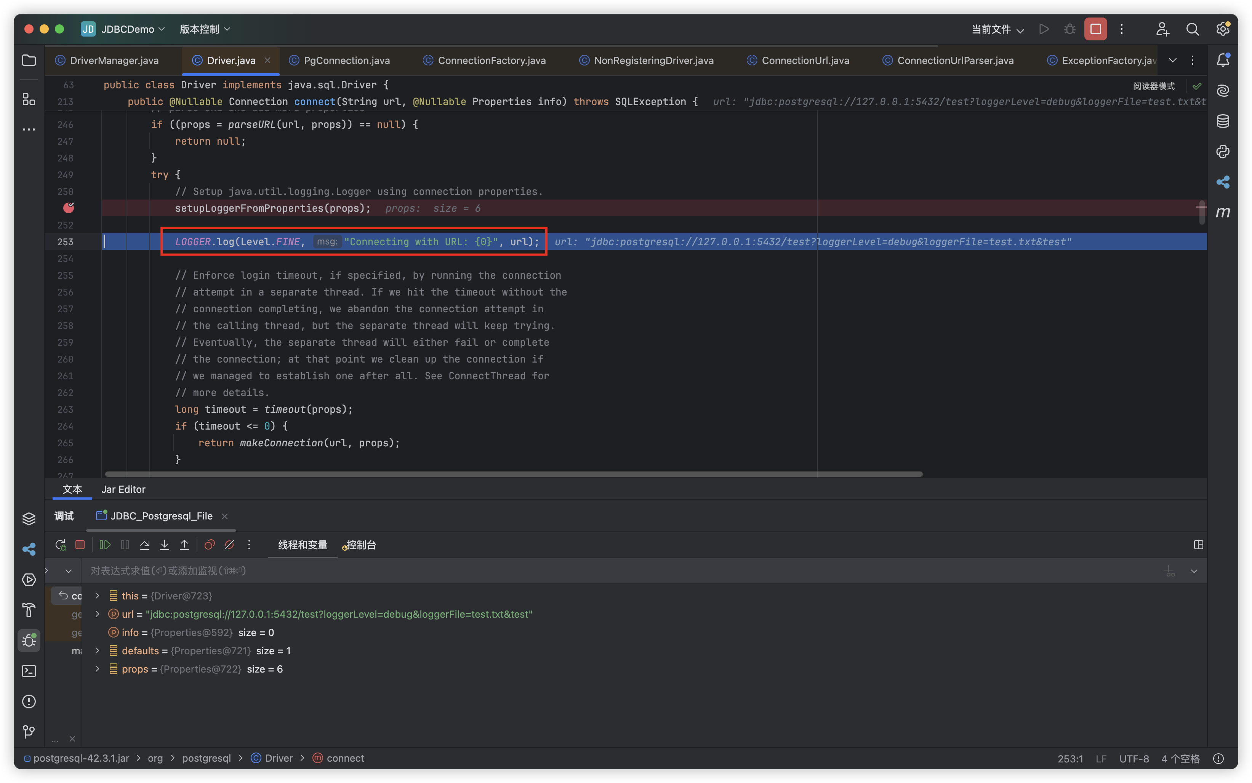The height and width of the screenshot is (783, 1252).
Task: Click the connect method breadcrumb
Action: click(x=339, y=758)
